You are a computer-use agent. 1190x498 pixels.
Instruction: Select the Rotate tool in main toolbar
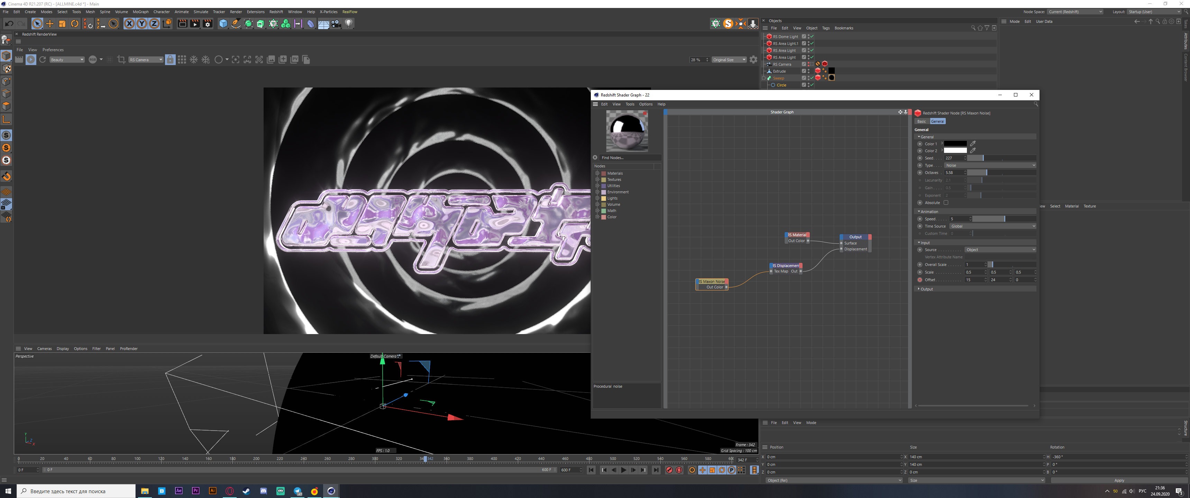(x=75, y=24)
